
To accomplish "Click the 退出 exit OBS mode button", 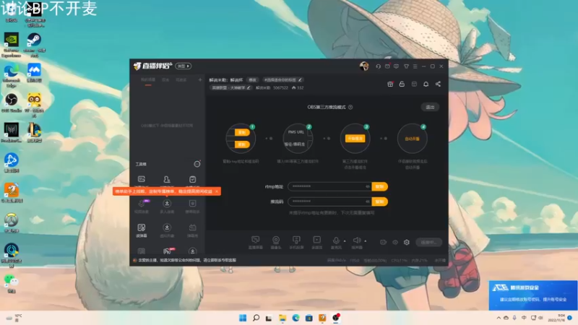I will pyautogui.click(x=430, y=107).
